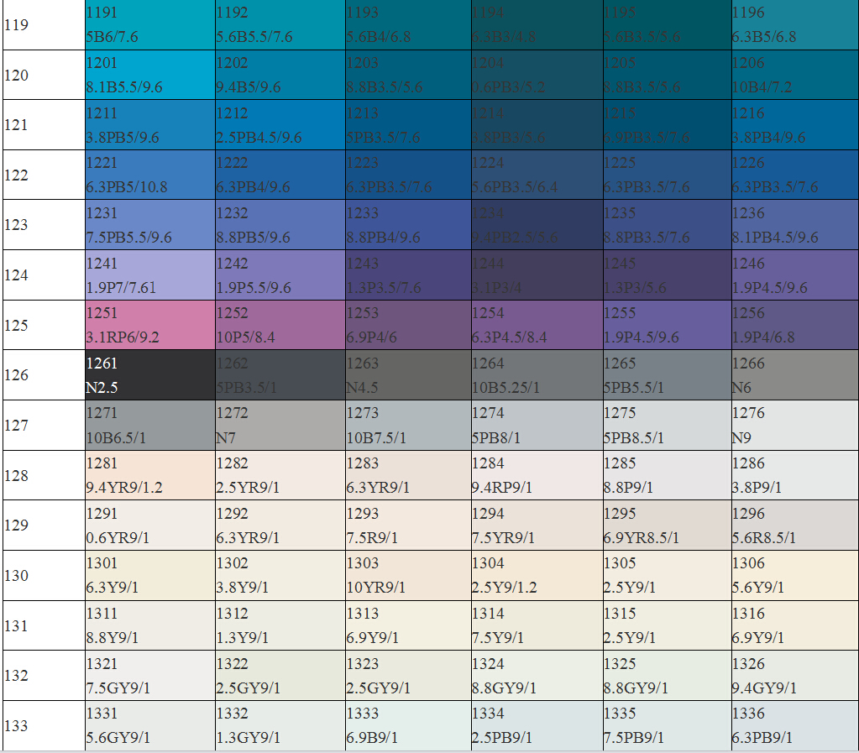Choose swatch 1246 1.9P4.5/9.6

pos(795,275)
